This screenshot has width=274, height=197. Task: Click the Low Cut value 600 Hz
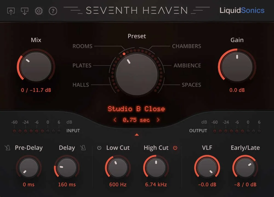point(118,184)
